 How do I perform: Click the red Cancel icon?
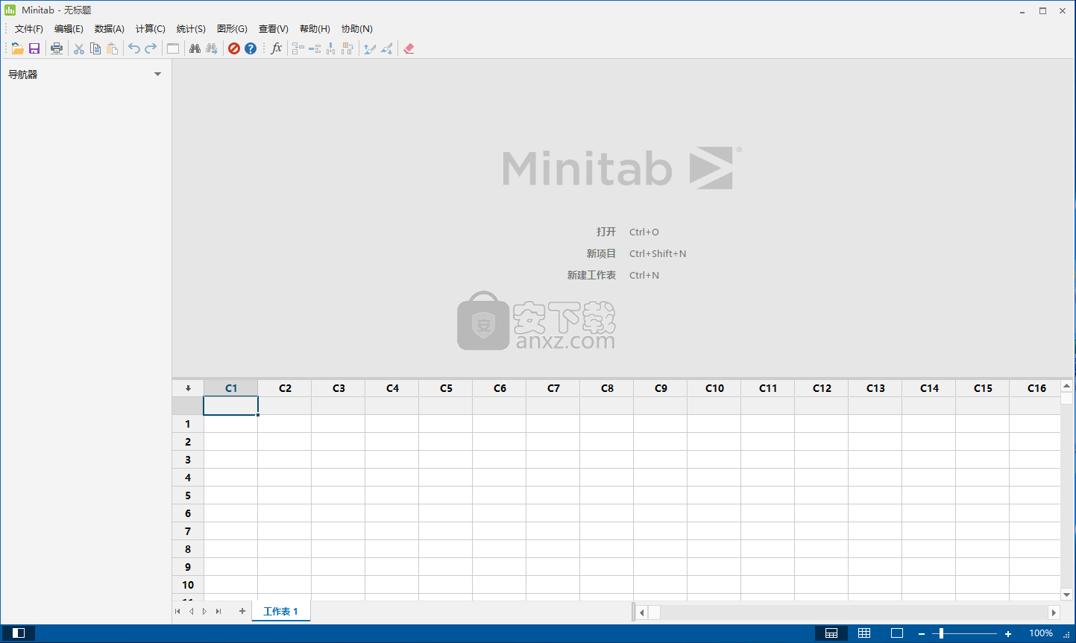click(234, 48)
